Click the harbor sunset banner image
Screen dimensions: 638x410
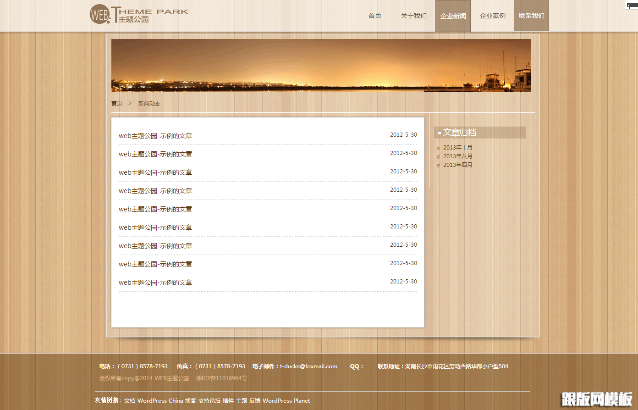[x=321, y=65]
